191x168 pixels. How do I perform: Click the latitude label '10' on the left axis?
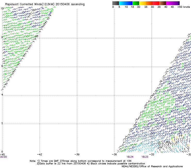coord(2,9)
